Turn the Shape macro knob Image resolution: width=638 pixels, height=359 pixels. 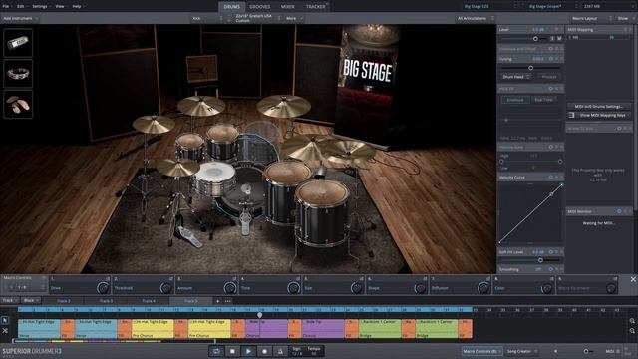tap(421, 288)
